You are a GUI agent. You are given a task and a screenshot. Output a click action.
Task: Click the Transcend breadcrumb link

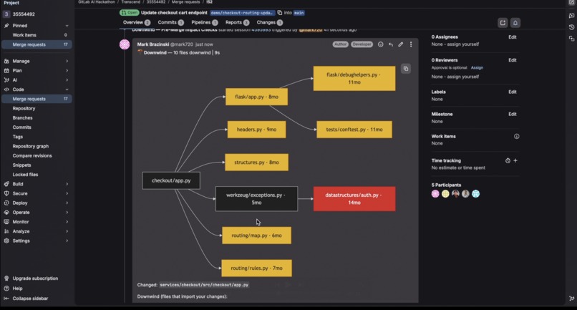click(130, 2)
